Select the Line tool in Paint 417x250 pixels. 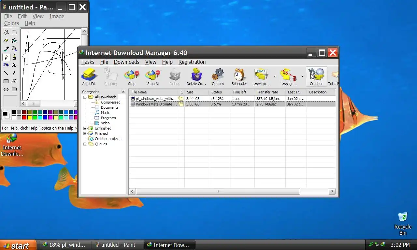tap(6, 73)
